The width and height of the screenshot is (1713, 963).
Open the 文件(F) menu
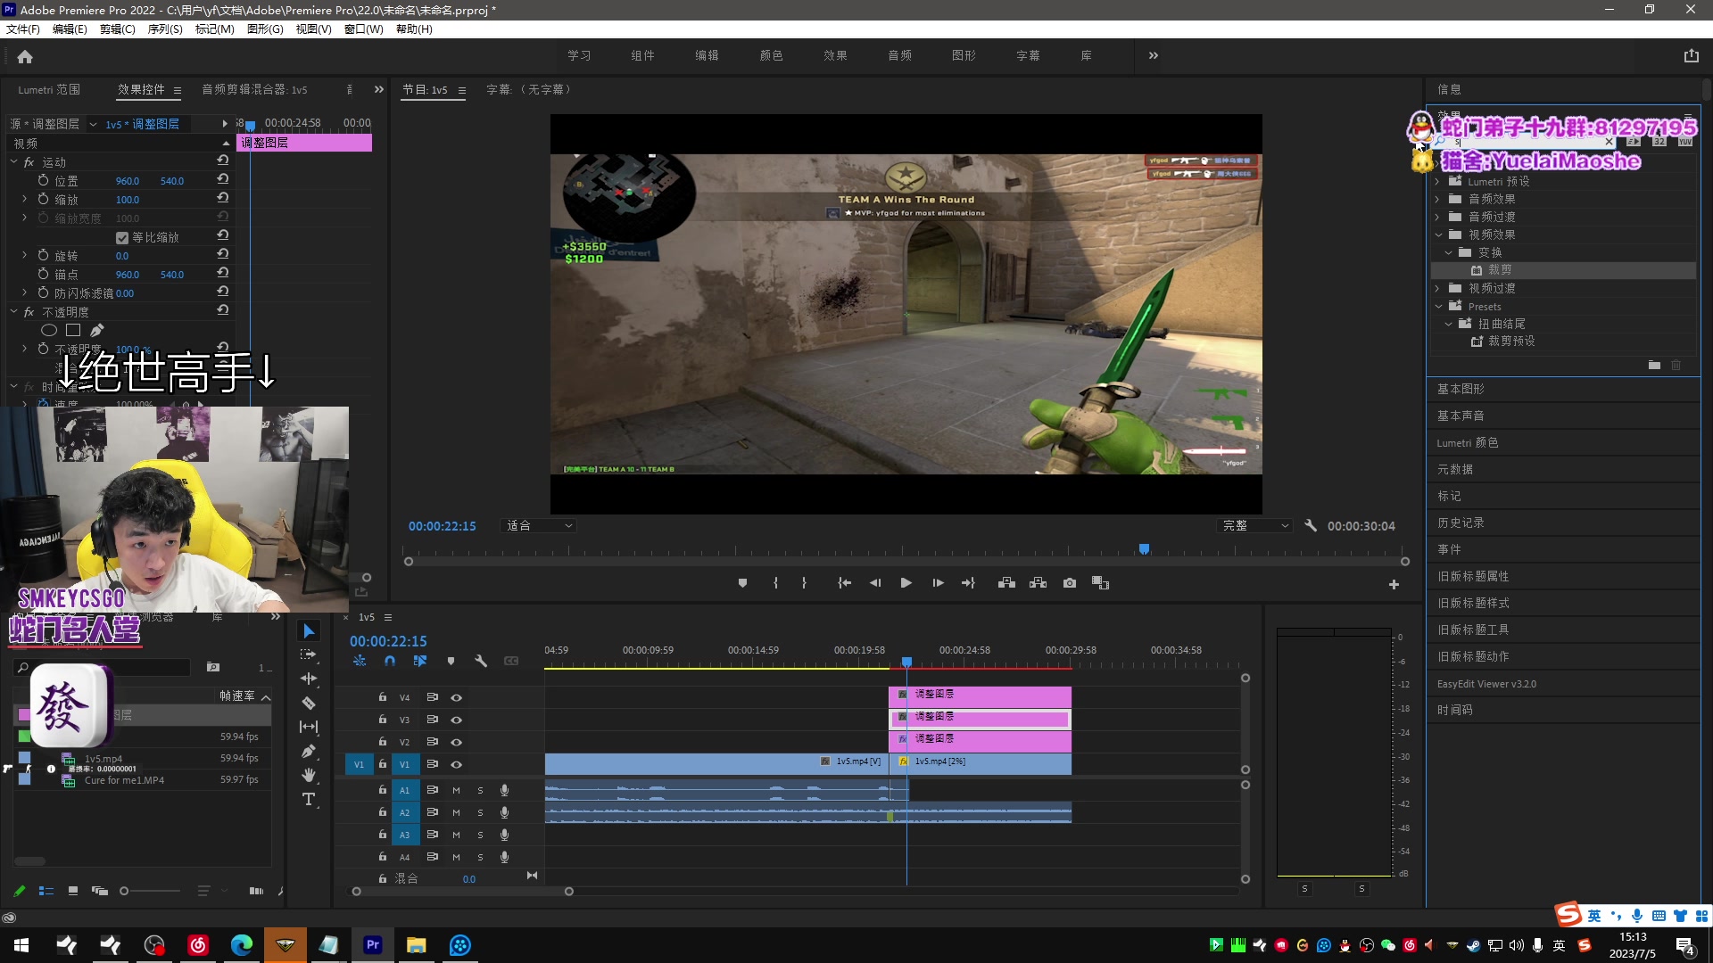click(x=23, y=29)
